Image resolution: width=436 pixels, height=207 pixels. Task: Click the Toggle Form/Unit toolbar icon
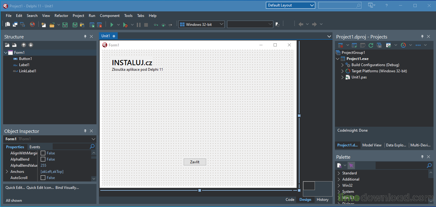(22, 24)
